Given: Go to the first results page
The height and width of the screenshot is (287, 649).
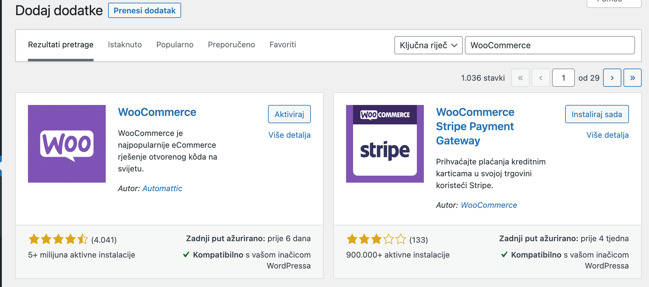Looking at the screenshot, I should [520, 78].
